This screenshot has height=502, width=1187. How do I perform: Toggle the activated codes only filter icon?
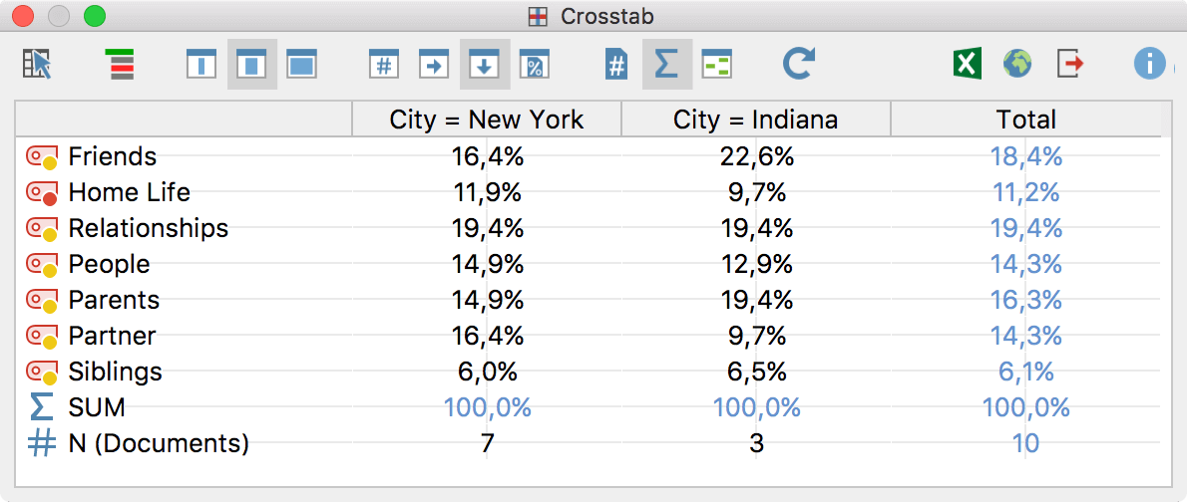tap(120, 65)
